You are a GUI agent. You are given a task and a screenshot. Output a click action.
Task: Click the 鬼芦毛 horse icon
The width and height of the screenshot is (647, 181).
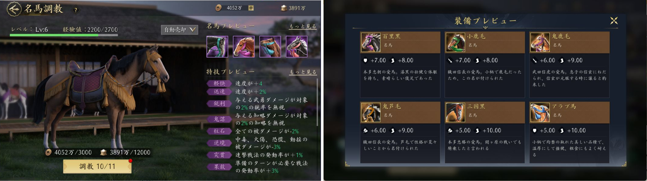coord(371,112)
